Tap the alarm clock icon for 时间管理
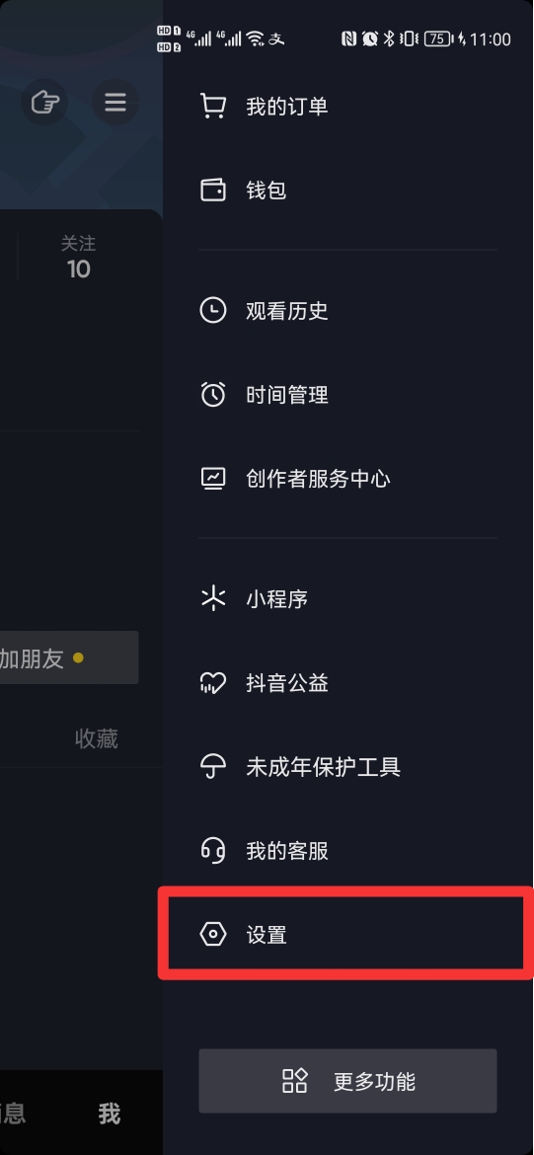The image size is (534, 1155). tap(213, 394)
